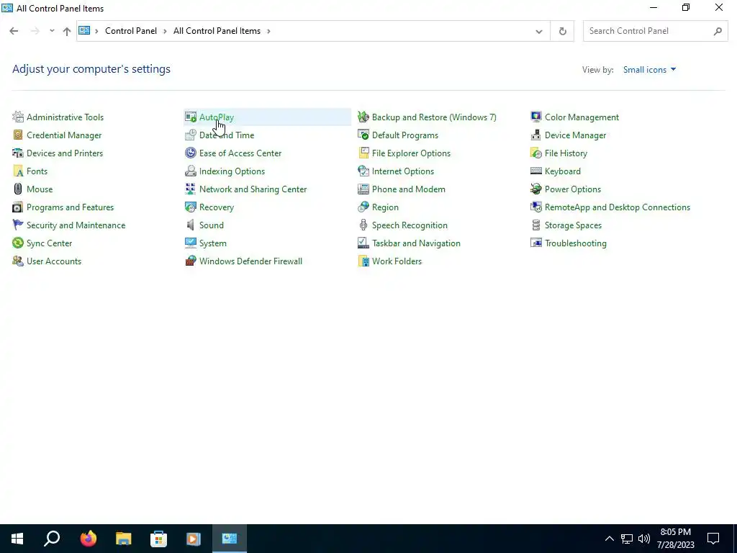Click the Taskbar and Navigation icon

coord(363,243)
